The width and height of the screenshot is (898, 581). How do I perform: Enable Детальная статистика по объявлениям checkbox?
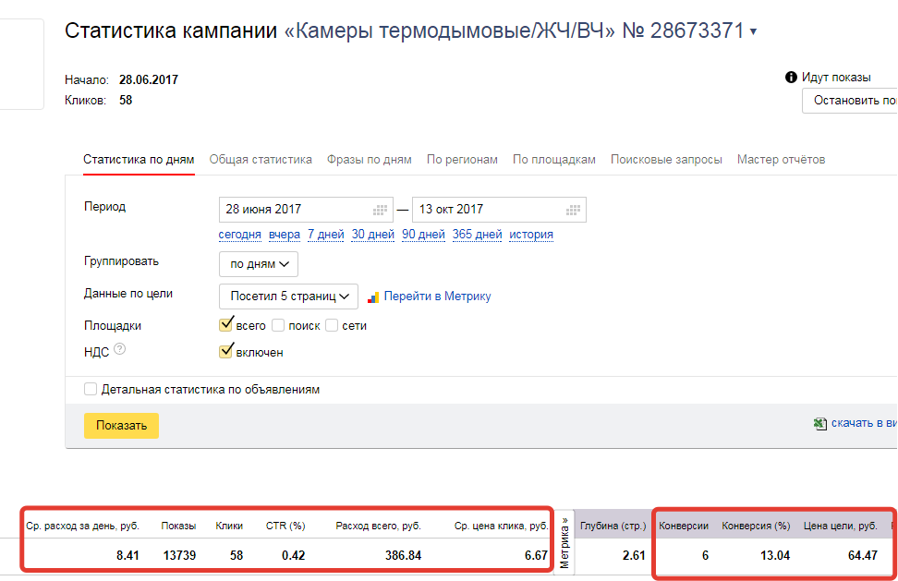pos(91,389)
